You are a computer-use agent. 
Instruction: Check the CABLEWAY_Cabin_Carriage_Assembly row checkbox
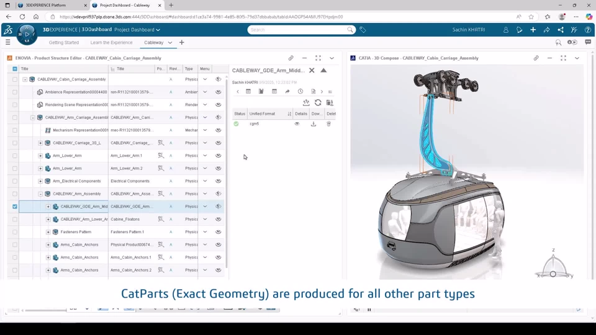[x=15, y=79]
